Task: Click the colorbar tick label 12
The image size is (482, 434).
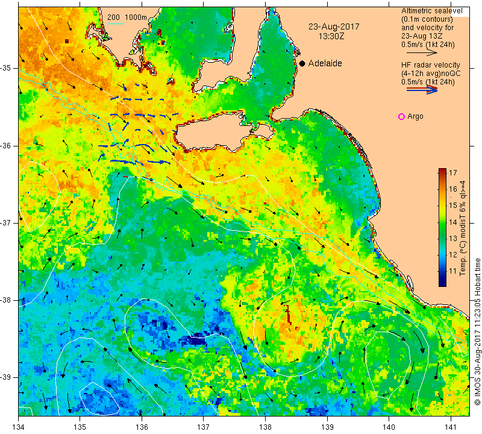Action: (453, 255)
